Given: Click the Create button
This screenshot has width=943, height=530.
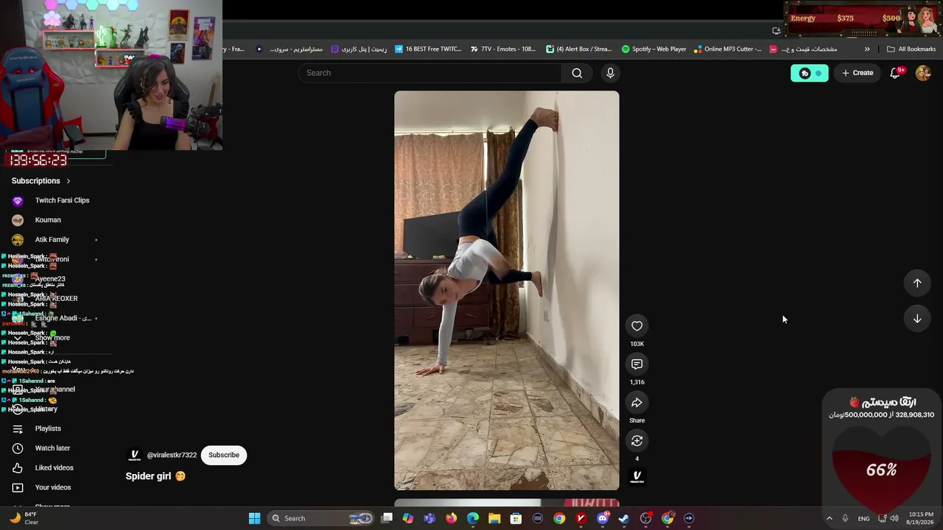Looking at the screenshot, I should point(858,73).
